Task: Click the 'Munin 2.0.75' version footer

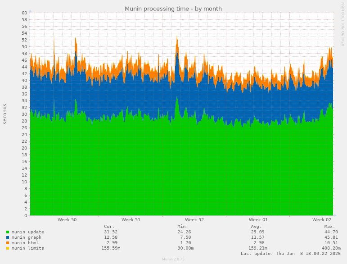Action: (173, 259)
